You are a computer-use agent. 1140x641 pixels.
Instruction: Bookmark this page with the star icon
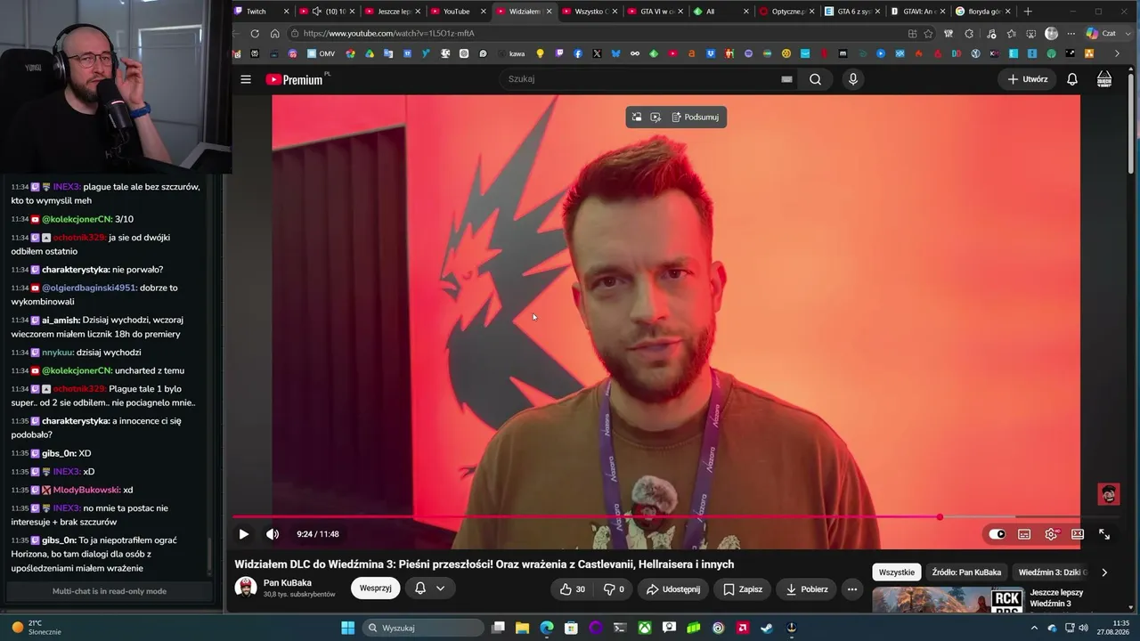point(928,34)
